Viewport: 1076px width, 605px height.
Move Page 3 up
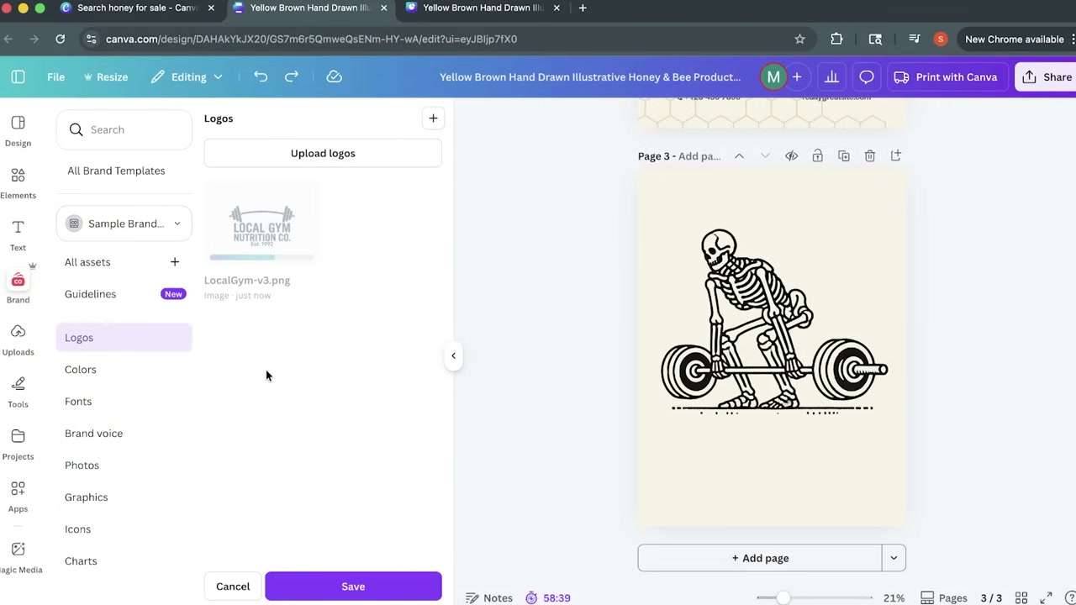coord(739,155)
